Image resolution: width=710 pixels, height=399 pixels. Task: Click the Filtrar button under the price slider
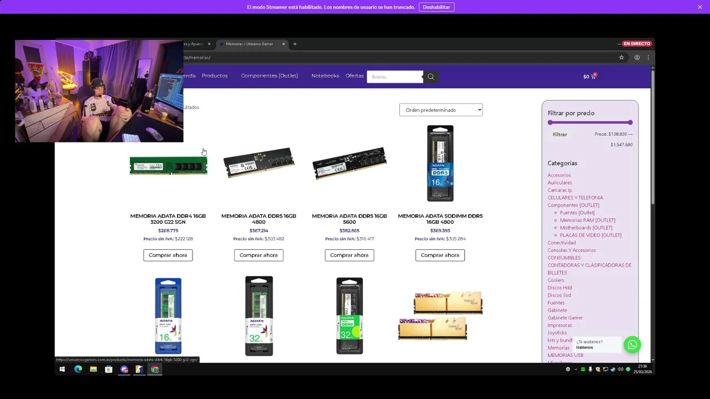[560, 134]
